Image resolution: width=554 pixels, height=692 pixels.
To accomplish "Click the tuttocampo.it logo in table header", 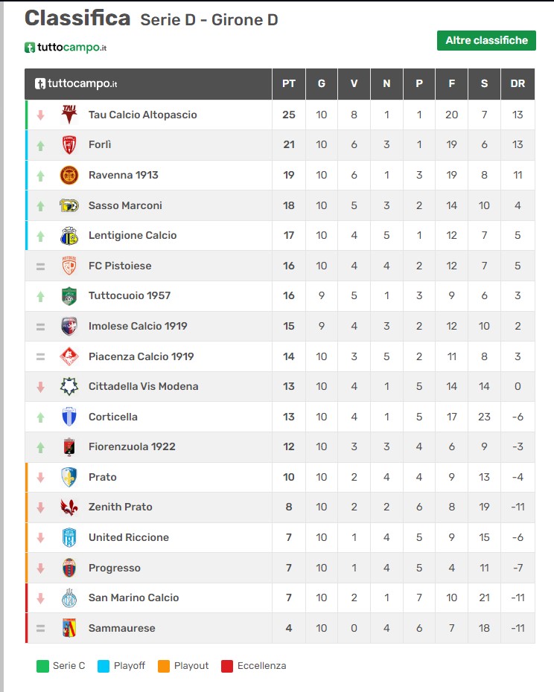I will click(76, 83).
